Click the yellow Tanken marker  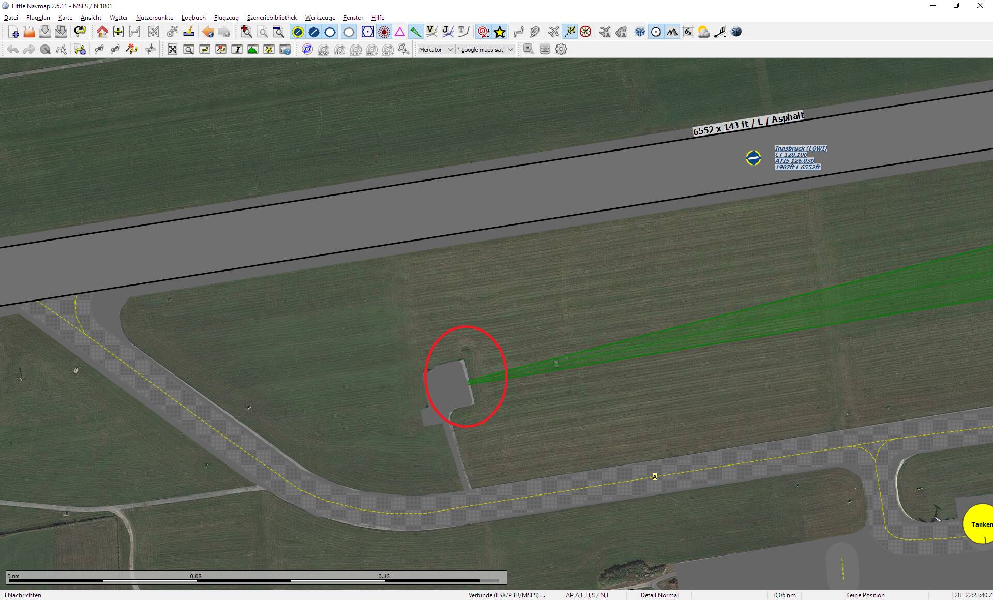coord(981,524)
